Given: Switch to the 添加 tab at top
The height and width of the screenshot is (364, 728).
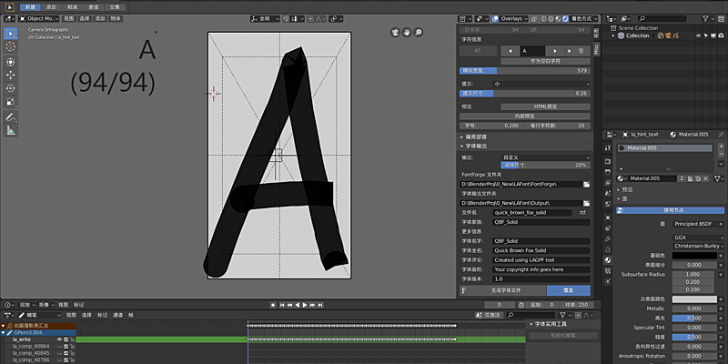Looking at the screenshot, I should (x=52, y=5).
